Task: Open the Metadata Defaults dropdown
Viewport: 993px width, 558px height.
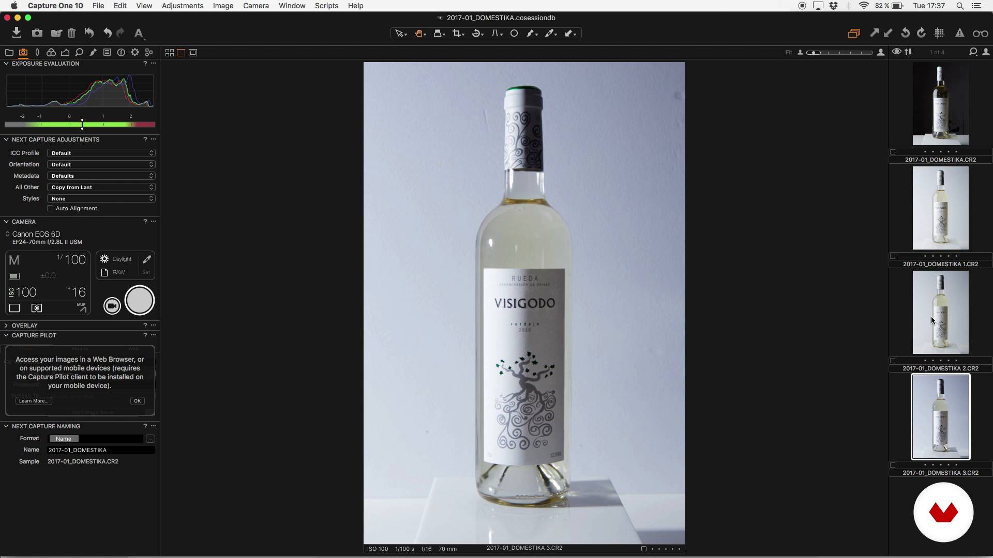Action: point(101,176)
